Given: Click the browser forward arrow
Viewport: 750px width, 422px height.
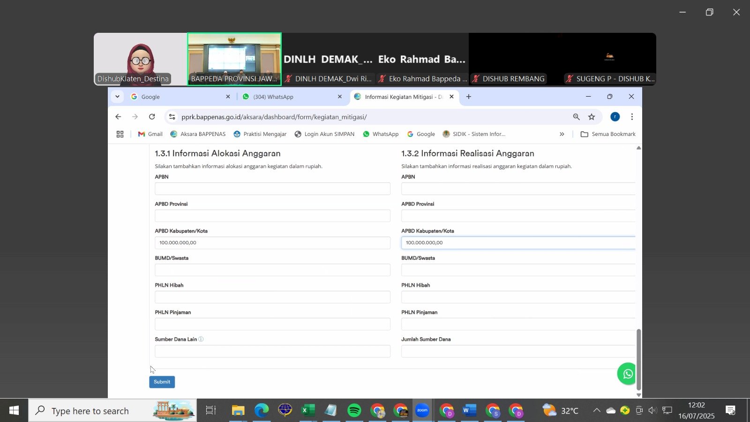Looking at the screenshot, I should click(135, 117).
